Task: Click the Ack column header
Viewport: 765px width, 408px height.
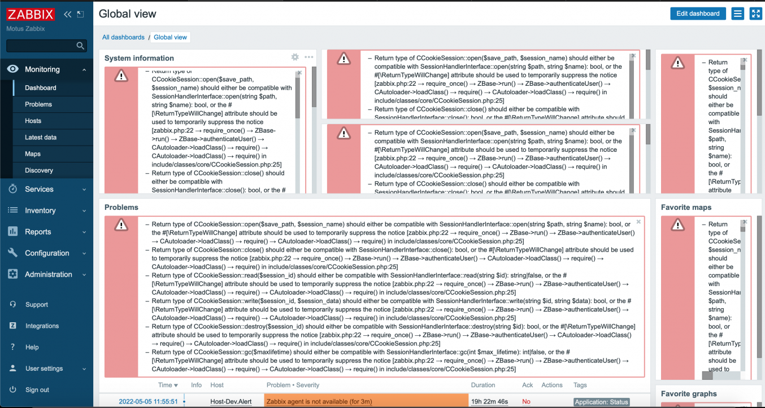Action: pos(527,385)
